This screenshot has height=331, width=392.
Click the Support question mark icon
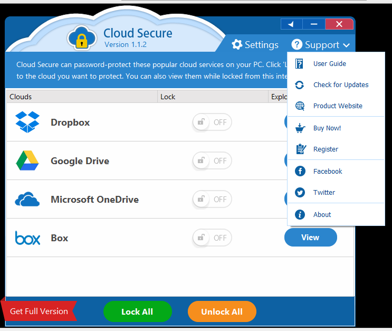pos(297,44)
